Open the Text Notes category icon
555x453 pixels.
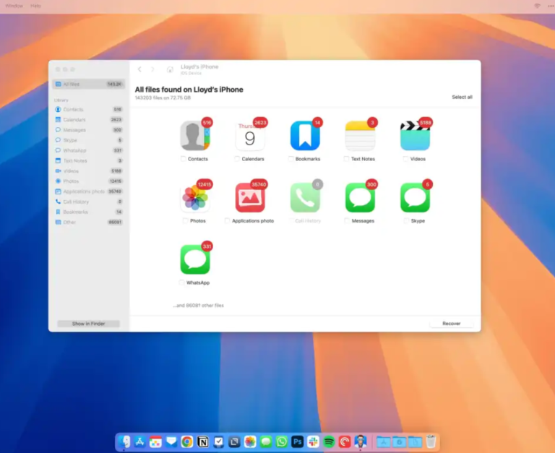coord(360,136)
